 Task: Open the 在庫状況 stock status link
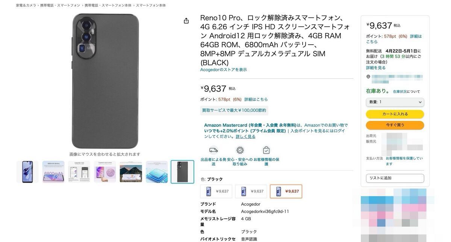coord(400,92)
